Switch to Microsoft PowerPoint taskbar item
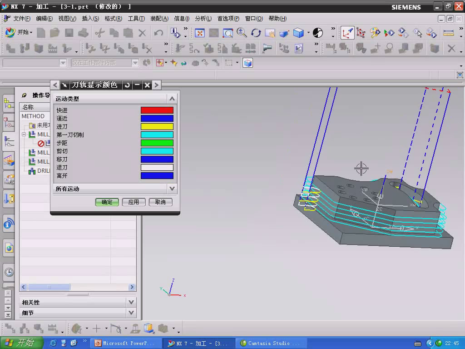The height and width of the screenshot is (349, 465). (126, 343)
